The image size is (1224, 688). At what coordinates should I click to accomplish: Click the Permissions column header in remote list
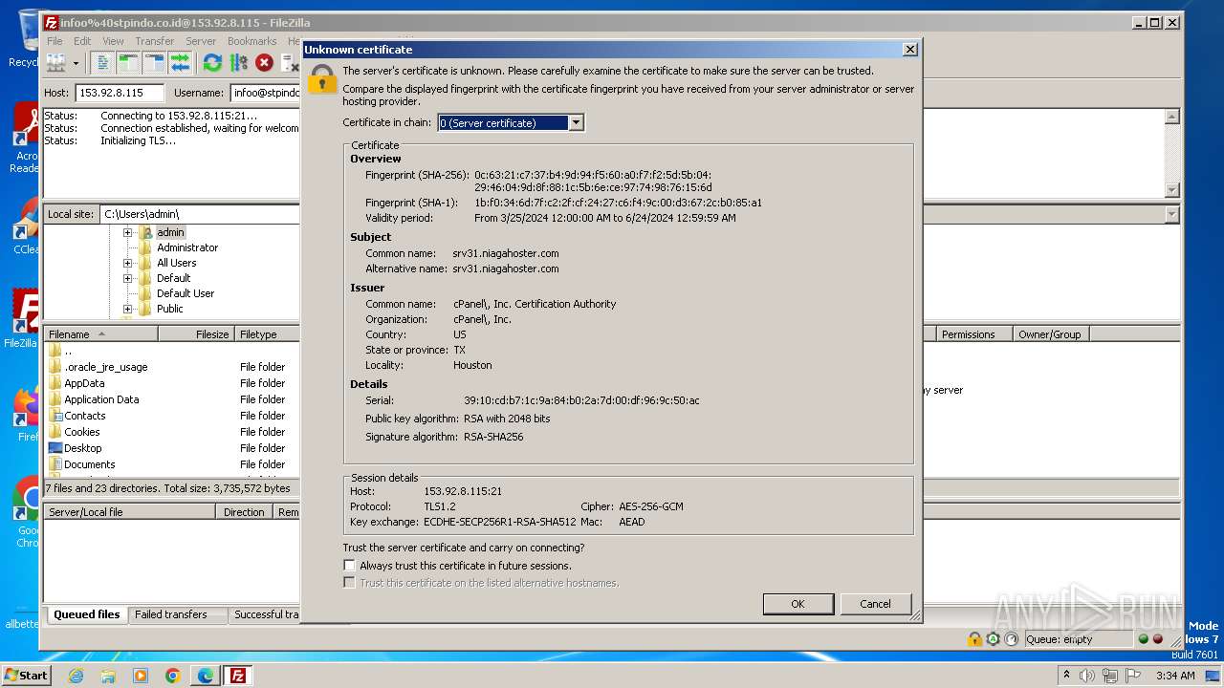coord(973,334)
